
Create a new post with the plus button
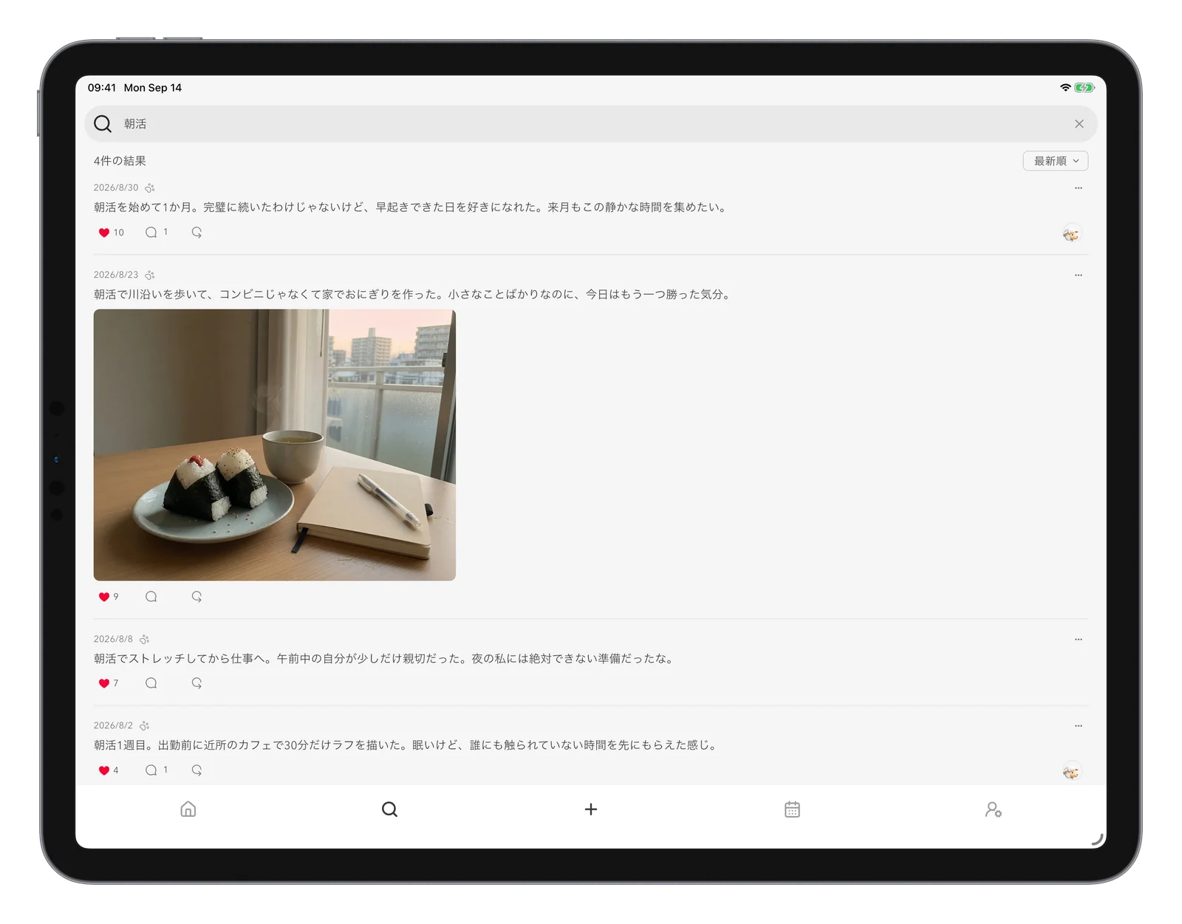pyautogui.click(x=591, y=810)
